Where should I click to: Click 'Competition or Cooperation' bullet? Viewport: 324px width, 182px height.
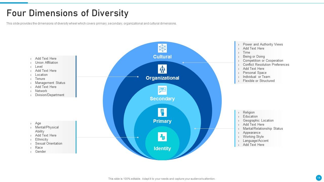[263, 61]
